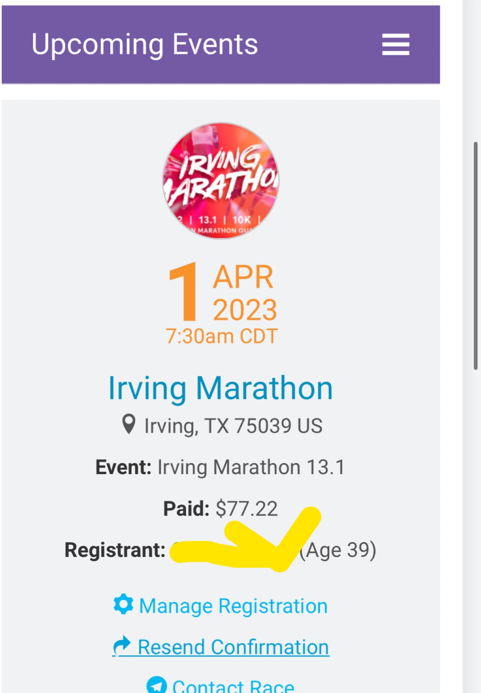The width and height of the screenshot is (481, 693).
Task: Click the 7:30am CDT start time
Action: (222, 336)
